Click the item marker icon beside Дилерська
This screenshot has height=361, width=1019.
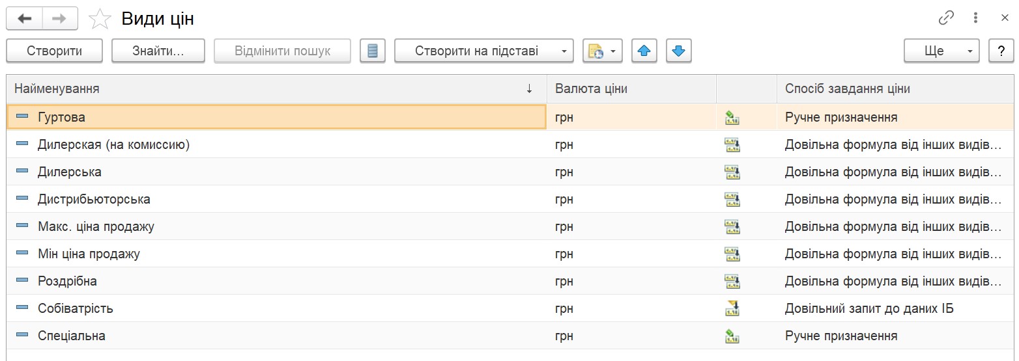pos(22,171)
